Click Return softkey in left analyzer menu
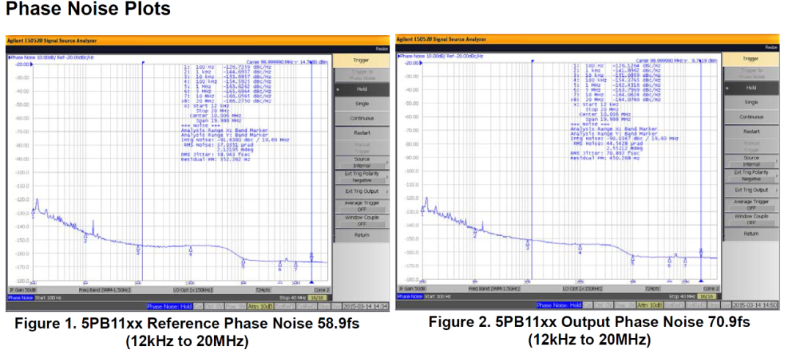 click(x=362, y=235)
